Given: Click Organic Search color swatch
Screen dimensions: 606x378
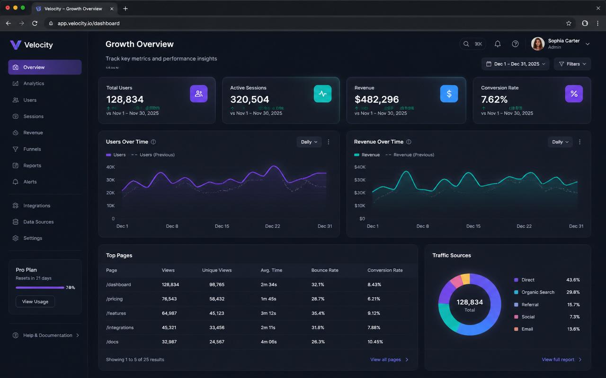Looking at the screenshot, I should tap(516, 292).
